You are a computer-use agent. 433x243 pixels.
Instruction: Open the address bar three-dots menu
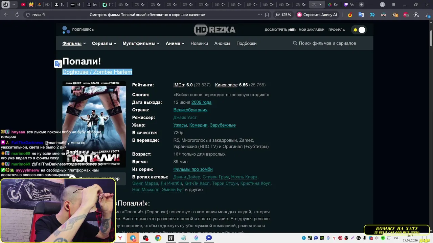(260, 15)
